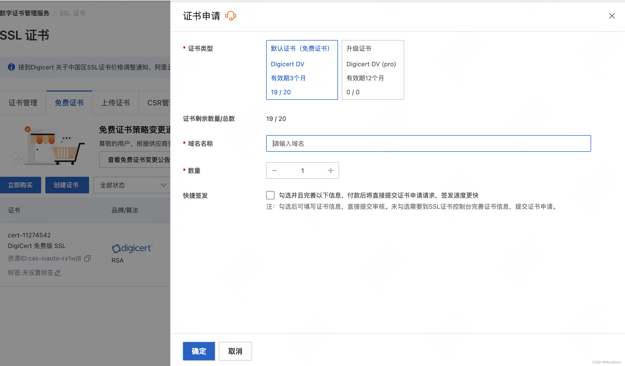Increase quantity with the plus icon
625x366 pixels.
[330, 171]
